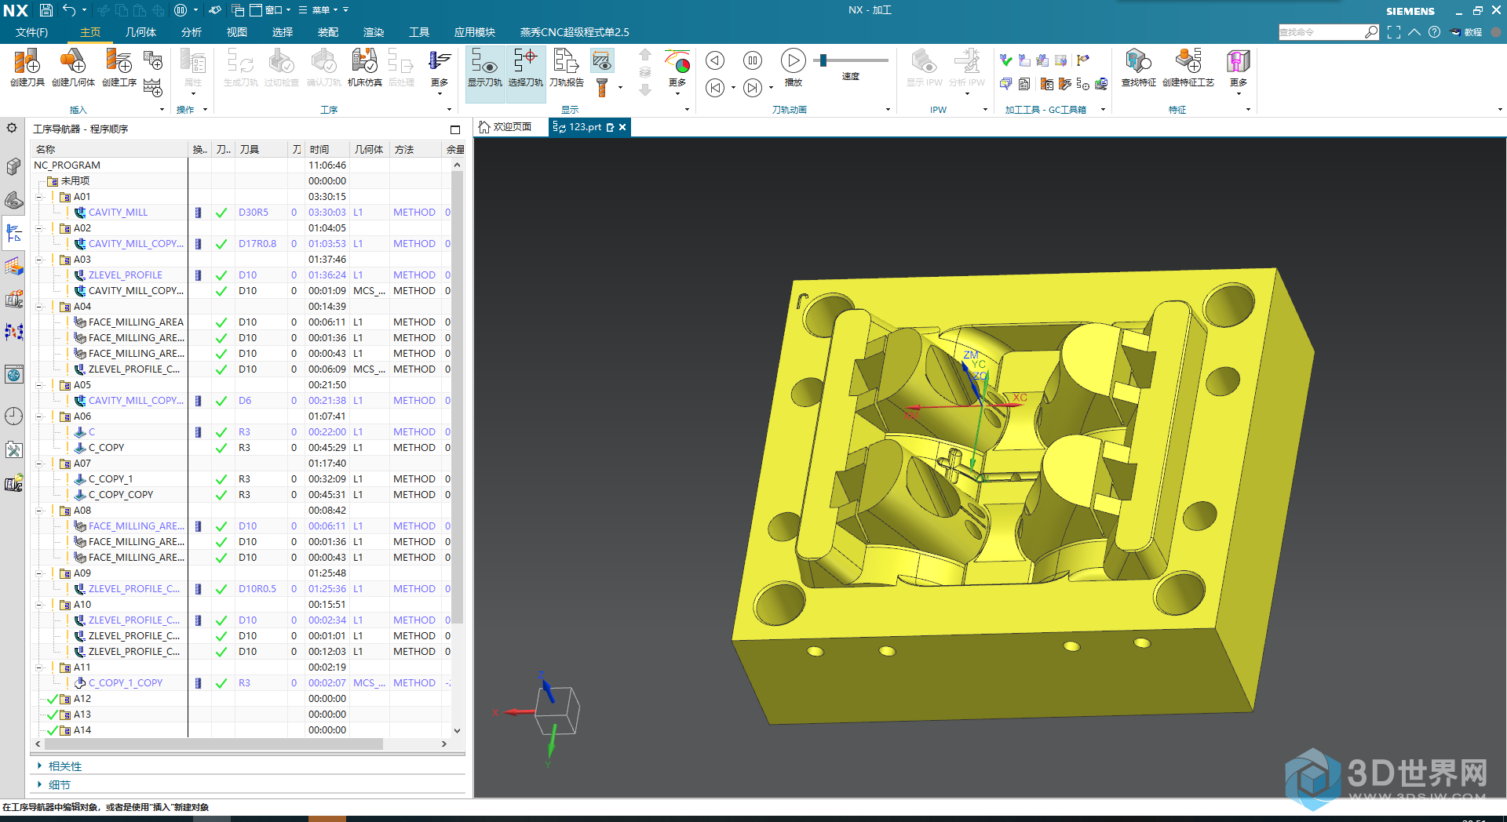Toggle the hatched tool path display eye button
The width and height of the screenshot is (1507, 822).
pyautogui.click(x=602, y=60)
